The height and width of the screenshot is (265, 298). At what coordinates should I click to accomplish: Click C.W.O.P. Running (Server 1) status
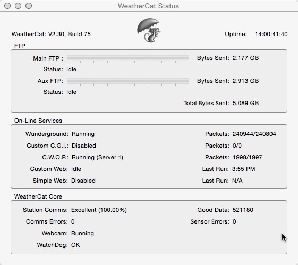97,158
